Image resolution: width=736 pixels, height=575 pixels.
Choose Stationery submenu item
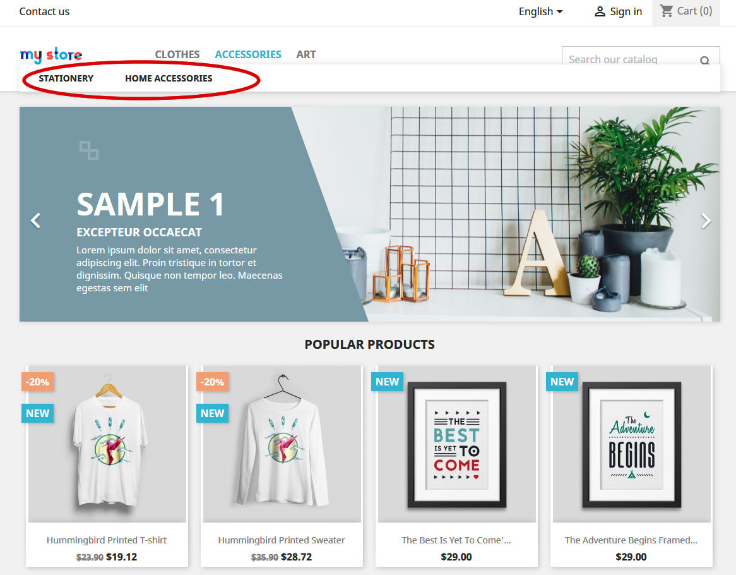pos(66,78)
